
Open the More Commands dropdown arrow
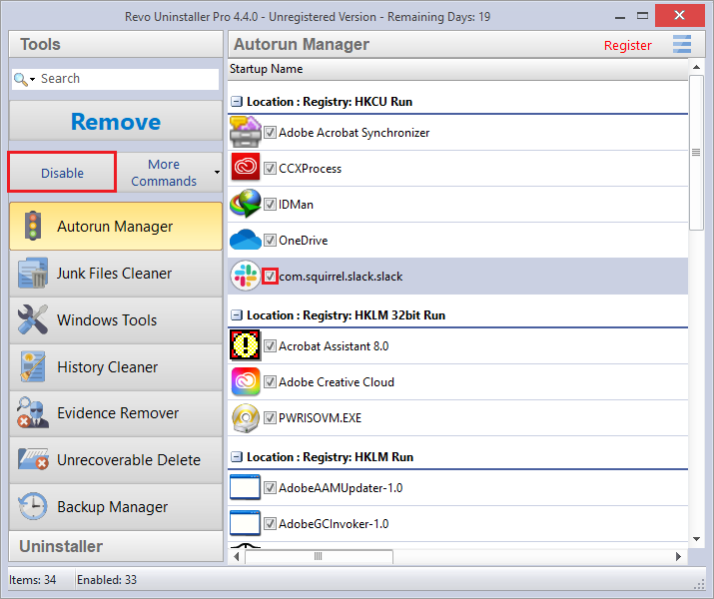(218, 172)
